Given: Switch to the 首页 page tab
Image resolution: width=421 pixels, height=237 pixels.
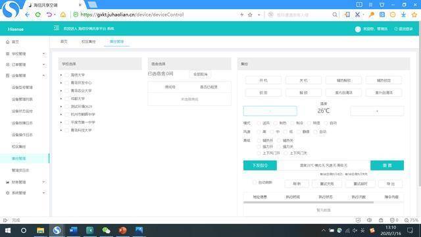Looking at the screenshot, I should pos(64,41).
